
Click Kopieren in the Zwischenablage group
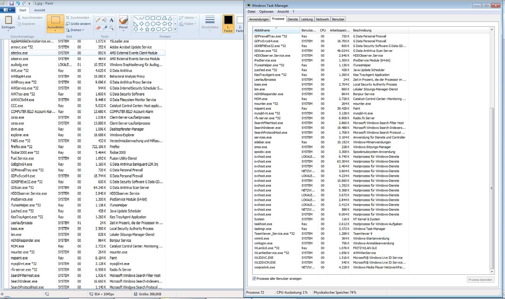point(26,24)
